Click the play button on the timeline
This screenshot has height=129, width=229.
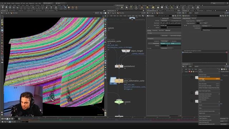tap(10, 119)
